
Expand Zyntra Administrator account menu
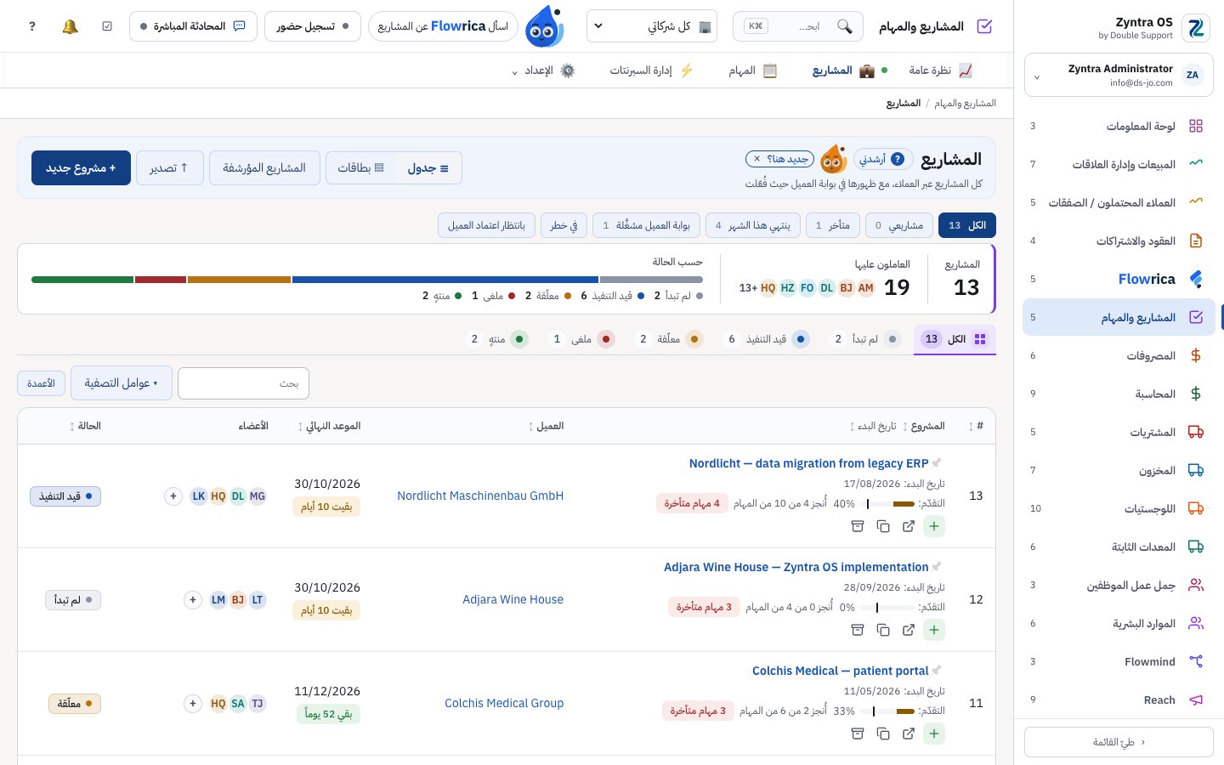pyautogui.click(x=1119, y=75)
